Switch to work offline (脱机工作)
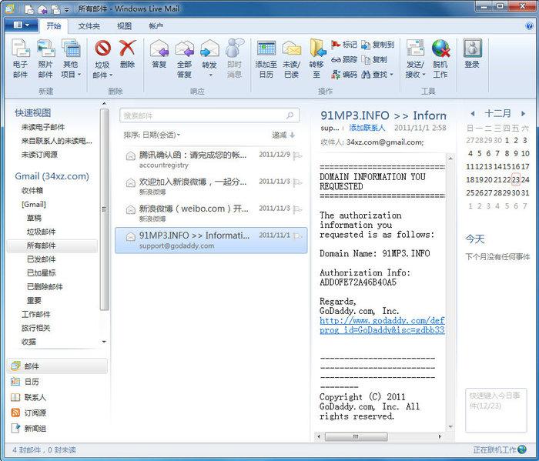This screenshot has height=461, width=539. [440, 58]
